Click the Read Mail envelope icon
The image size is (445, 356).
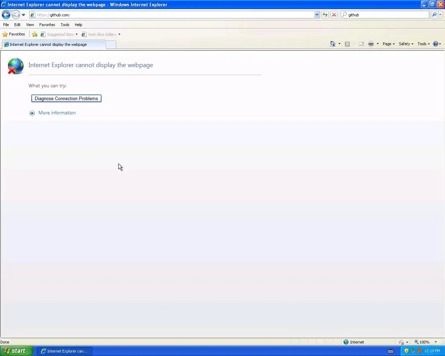click(361, 44)
